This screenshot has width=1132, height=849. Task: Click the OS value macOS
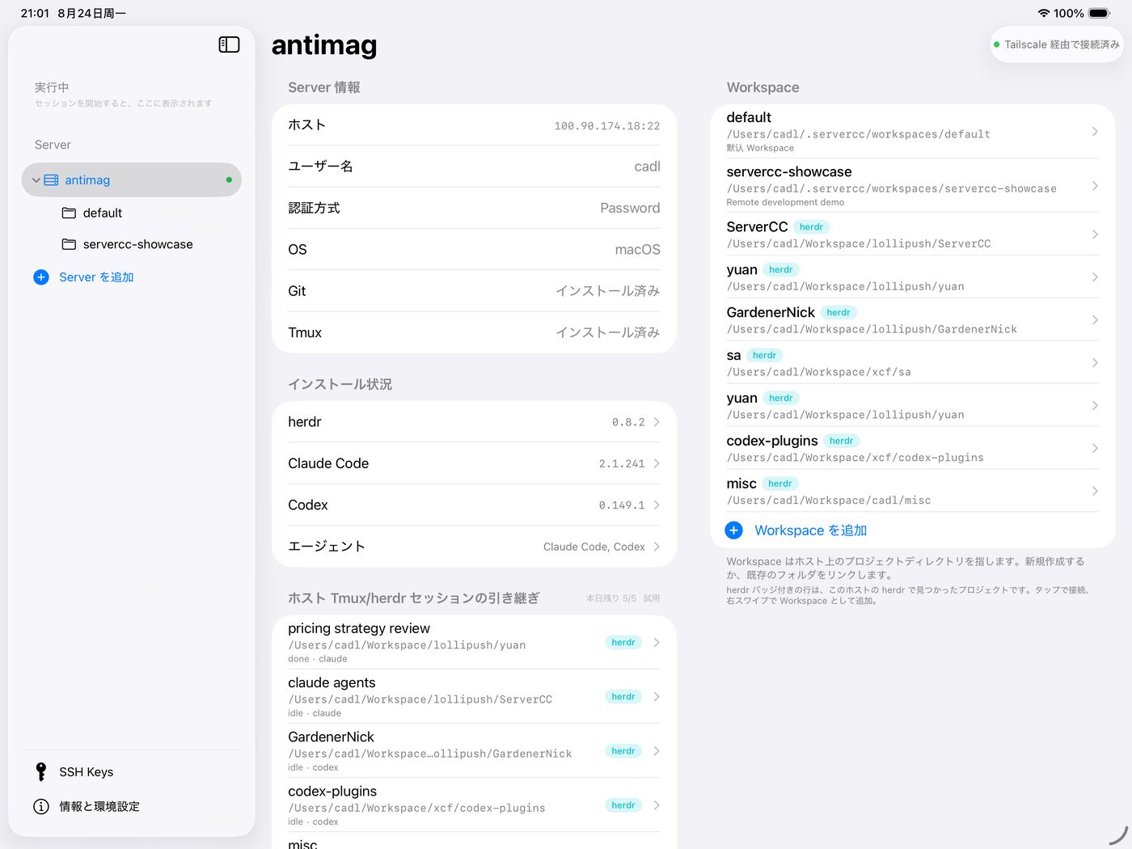(637, 250)
